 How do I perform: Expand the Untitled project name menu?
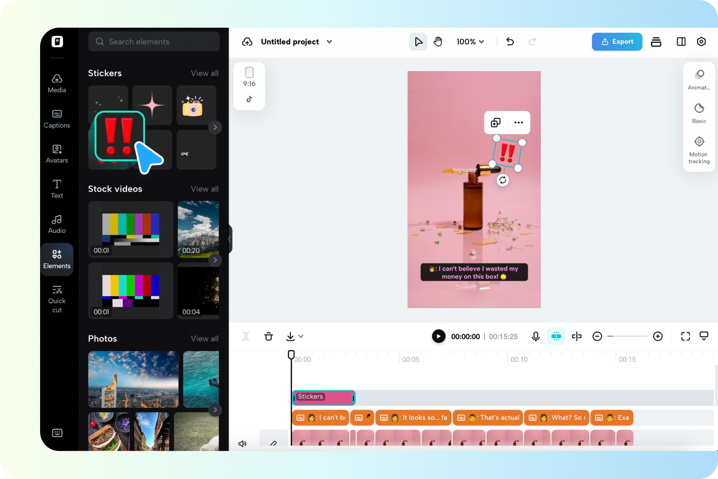[329, 42]
